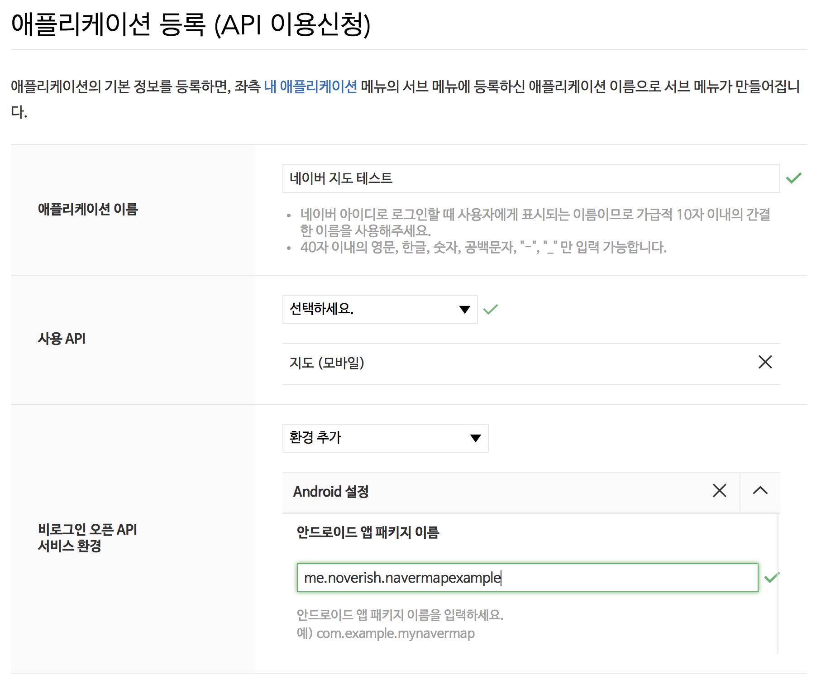Image resolution: width=821 pixels, height=680 pixels.
Task: Click the 애플리케이션 이름 text field
Action: point(530,178)
